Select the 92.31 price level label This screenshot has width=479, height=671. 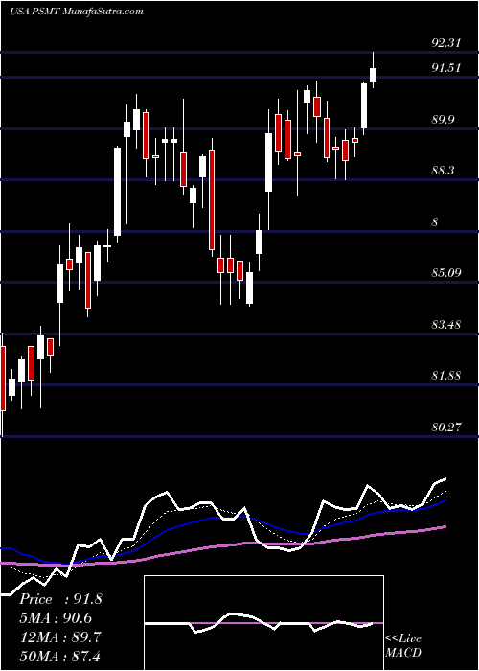tap(446, 42)
